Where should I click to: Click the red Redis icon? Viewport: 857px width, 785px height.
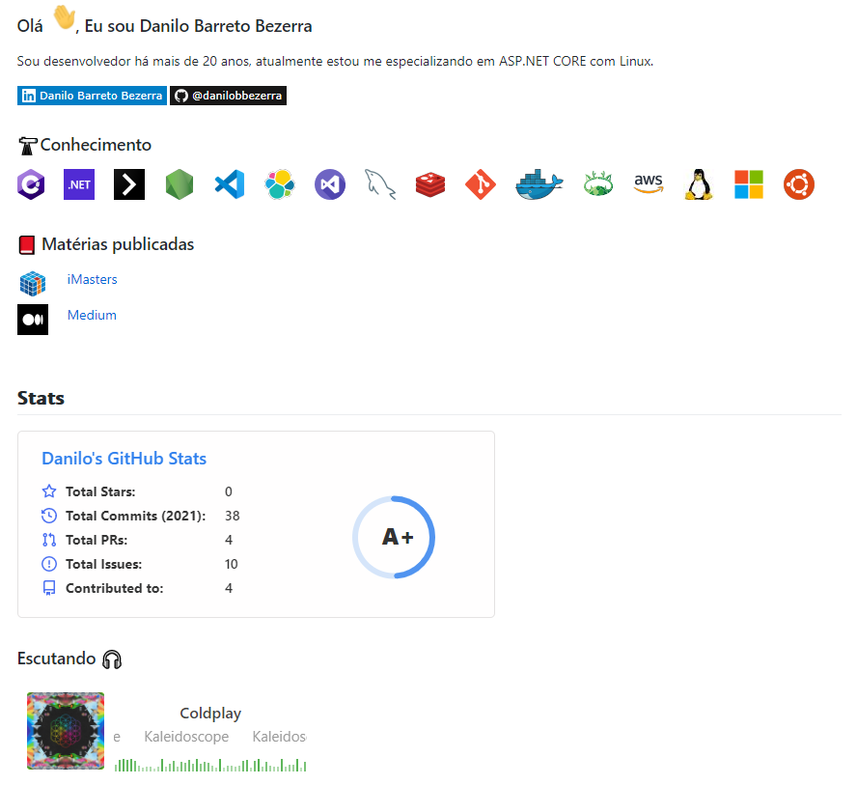(x=430, y=184)
